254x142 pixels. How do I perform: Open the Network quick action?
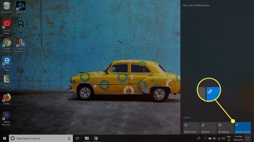coord(209,128)
